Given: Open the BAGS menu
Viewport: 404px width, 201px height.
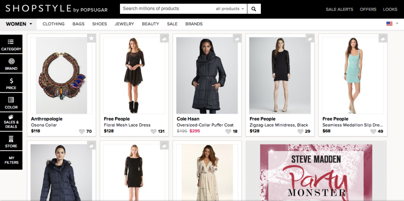Looking at the screenshot, I should (79, 24).
